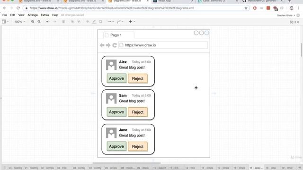Open the View menu
This screenshot has width=303, height=170.
pos(21,15)
